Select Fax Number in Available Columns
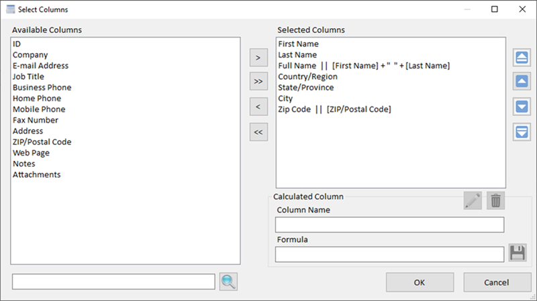This screenshot has width=537, height=301. (126, 121)
